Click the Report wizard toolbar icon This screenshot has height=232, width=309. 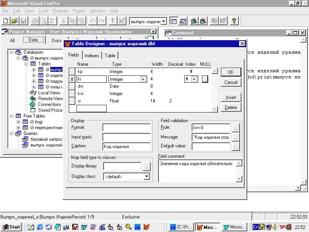203,21
